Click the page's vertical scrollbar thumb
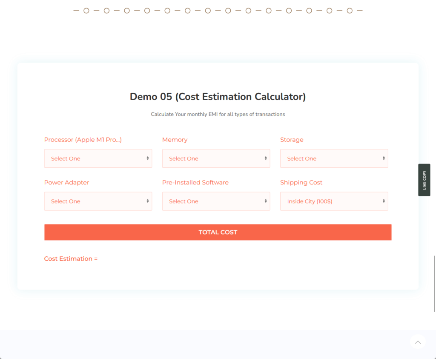This screenshot has height=359, width=436. click(x=435, y=284)
